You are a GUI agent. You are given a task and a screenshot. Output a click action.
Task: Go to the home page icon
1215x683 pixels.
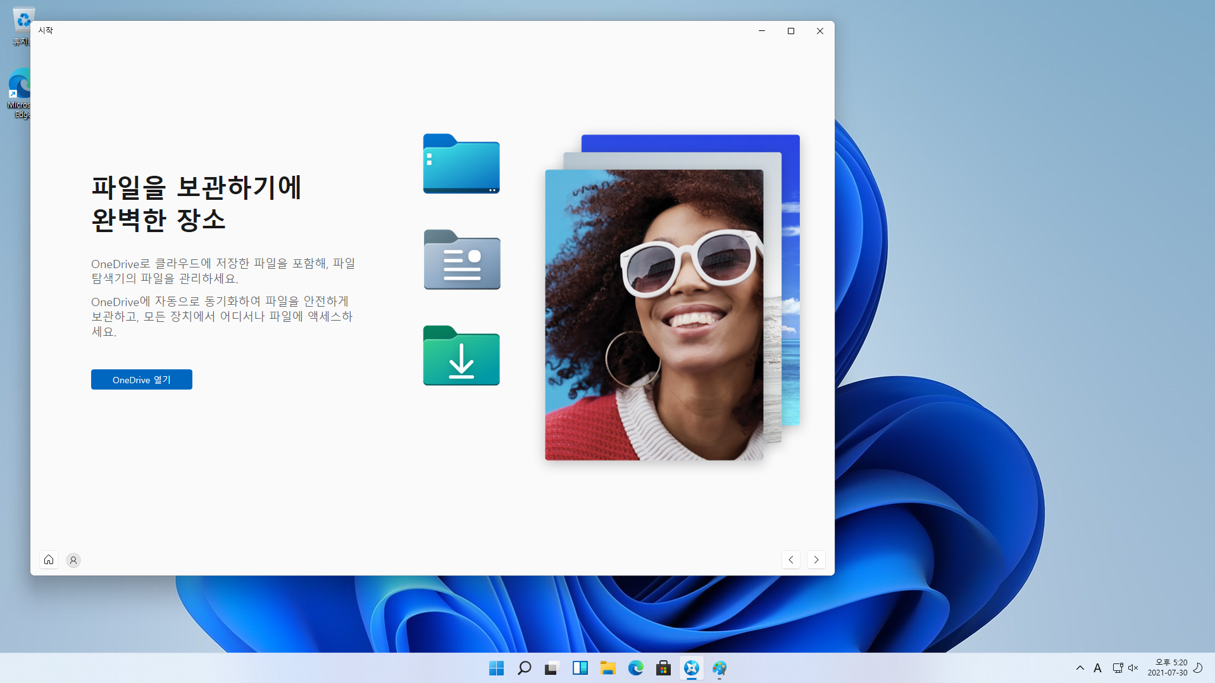point(49,560)
